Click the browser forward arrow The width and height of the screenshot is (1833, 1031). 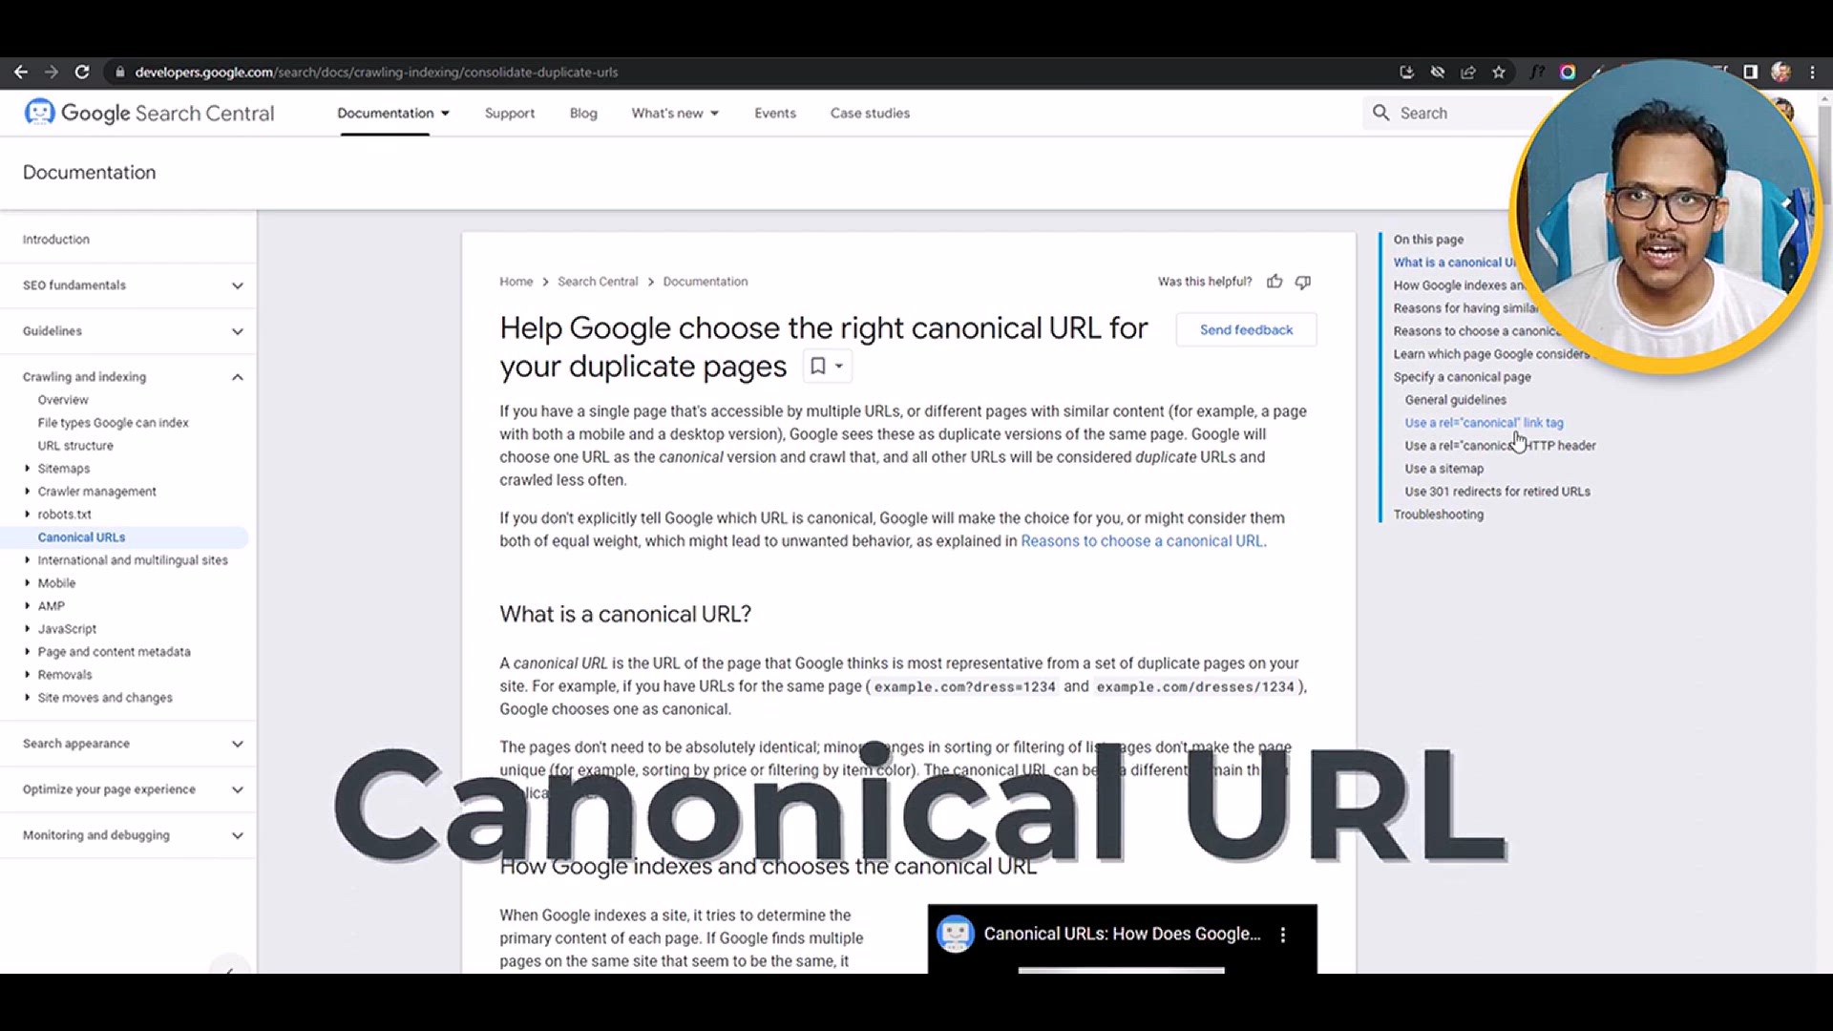point(52,72)
